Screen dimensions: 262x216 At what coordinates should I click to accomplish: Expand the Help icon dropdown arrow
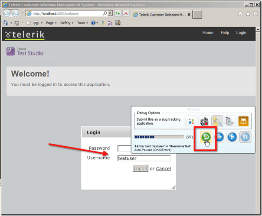pos(97,23)
